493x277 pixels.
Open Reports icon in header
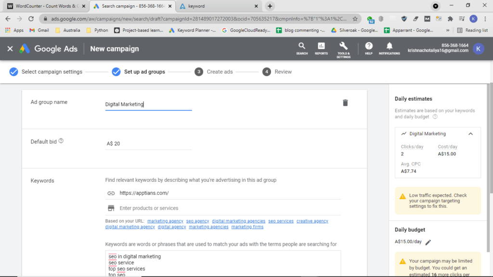coord(321,49)
